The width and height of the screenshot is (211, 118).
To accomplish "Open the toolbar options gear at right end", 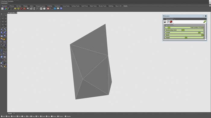I will pos(210,6).
